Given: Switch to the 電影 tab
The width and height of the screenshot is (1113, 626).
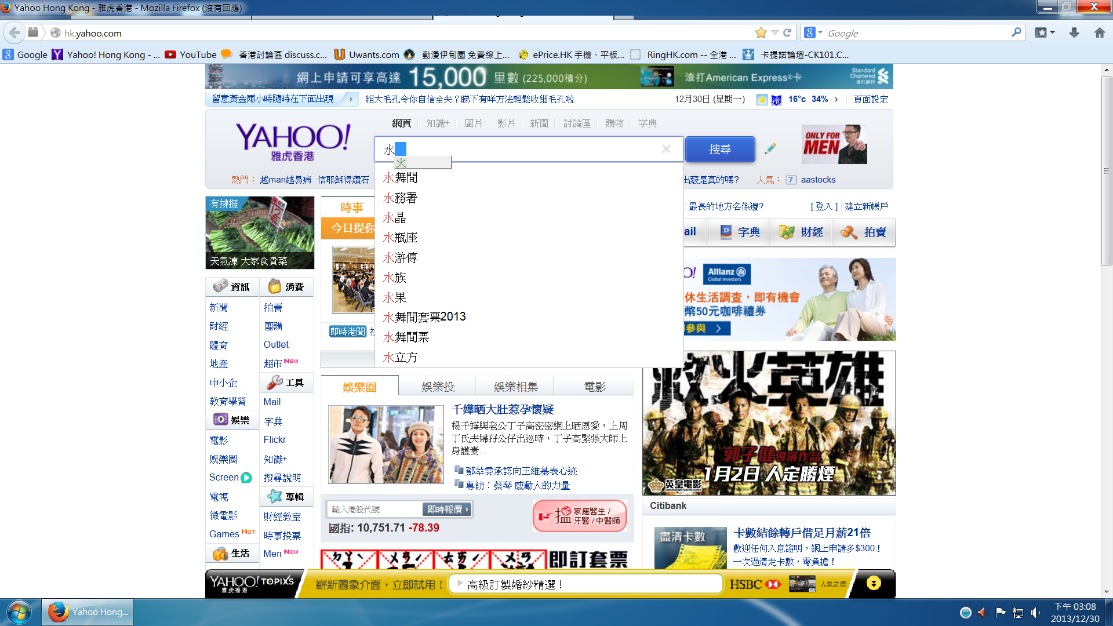Looking at the screenshot, I should (595, 387).
